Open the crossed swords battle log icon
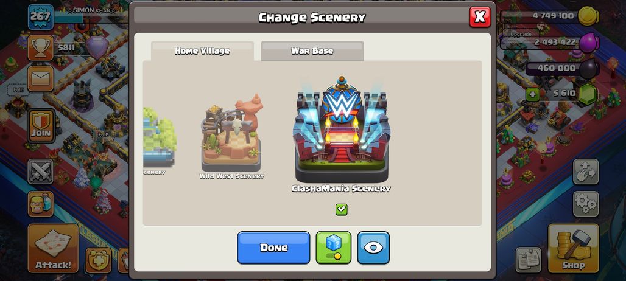626x281 pixels. 40,172
